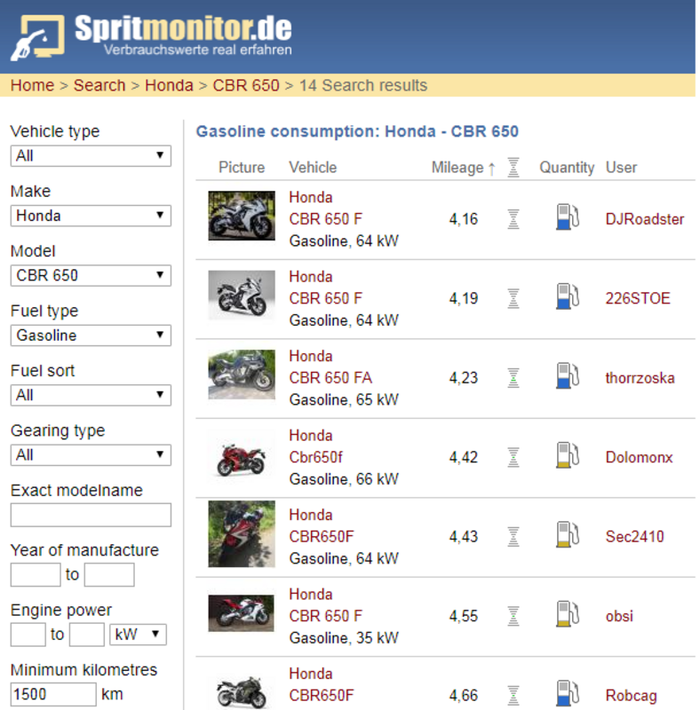
Task: Open user profile 226STOE
Action: [x=638, y=298]
